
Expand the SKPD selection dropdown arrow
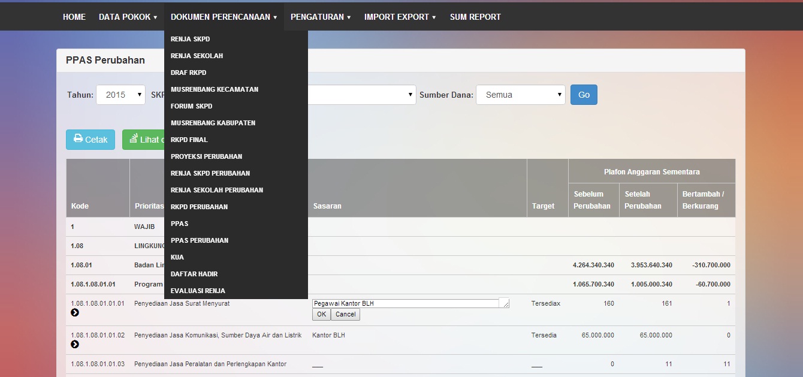point(410,95)
